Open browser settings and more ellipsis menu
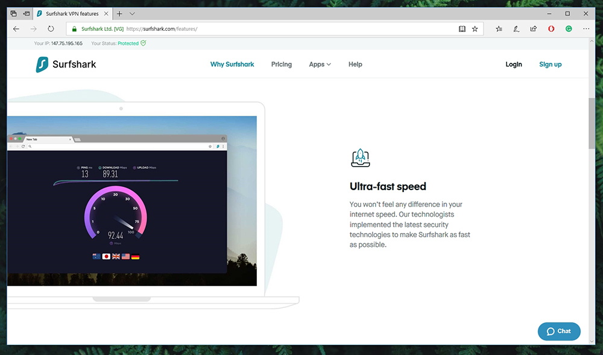The image size is (603, 355). tap(587, 28)
